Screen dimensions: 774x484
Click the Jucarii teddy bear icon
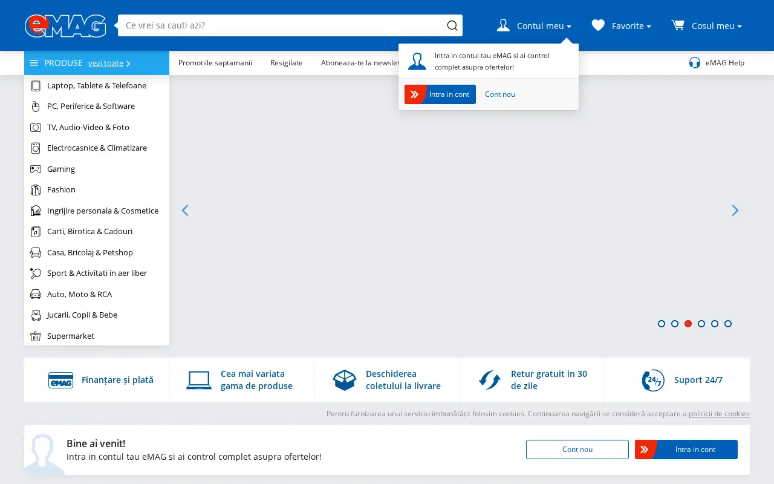tap(36, 315)
